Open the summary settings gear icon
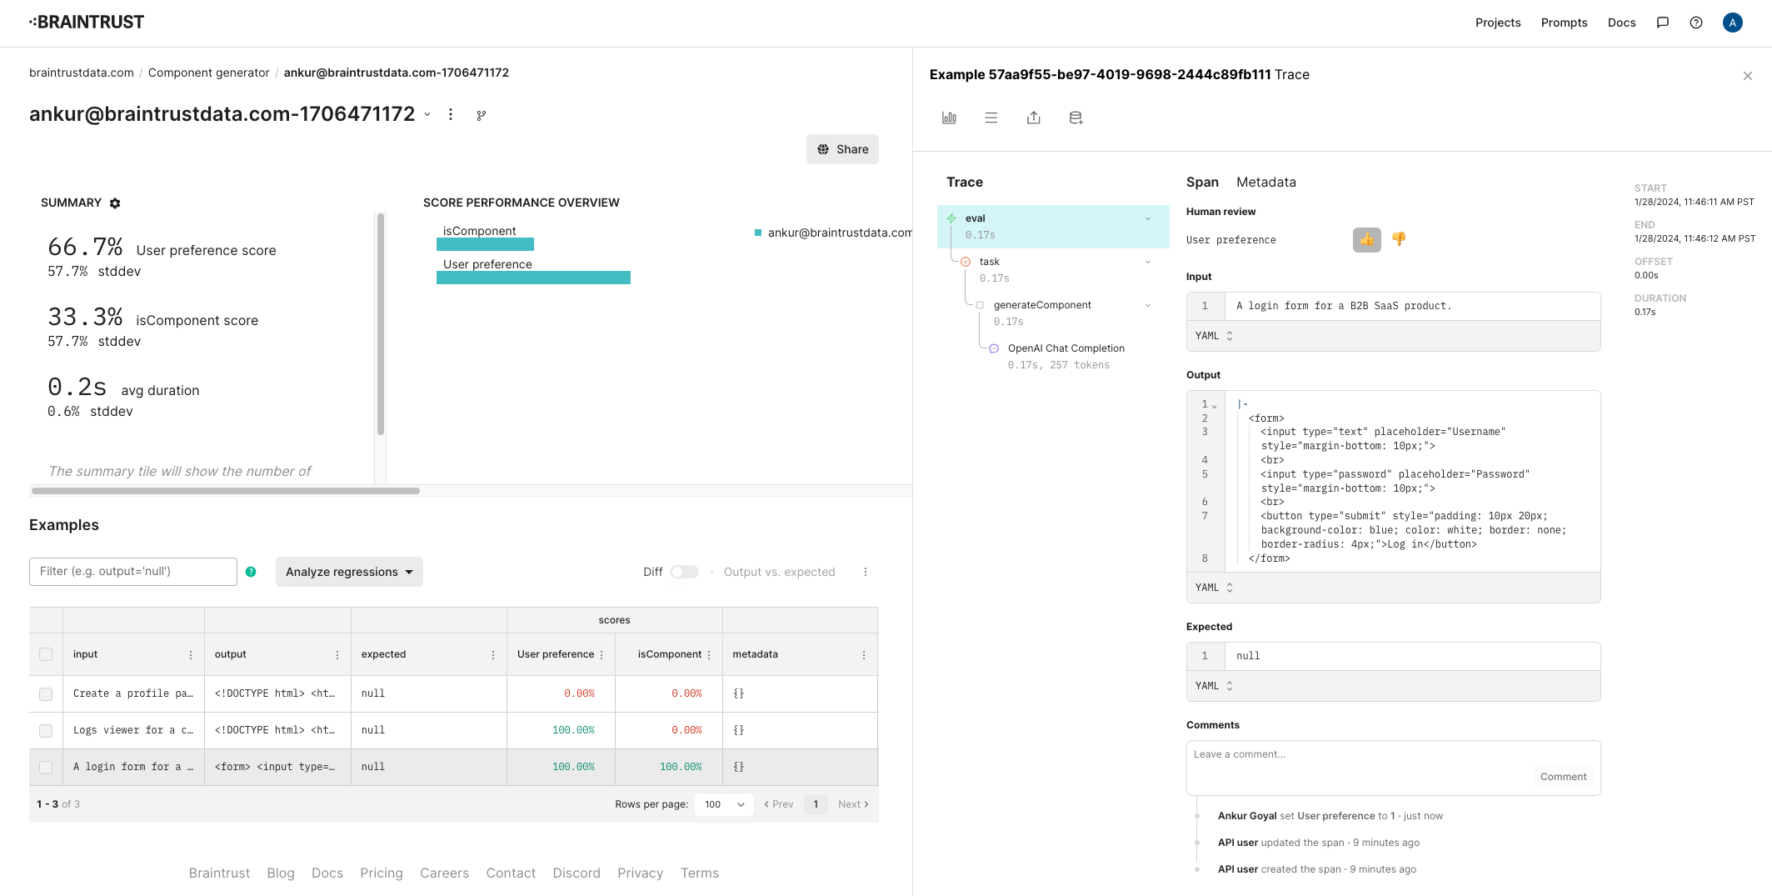This screenshot has width=1772, height=896. pyautogui.click(x=115, y=203)
